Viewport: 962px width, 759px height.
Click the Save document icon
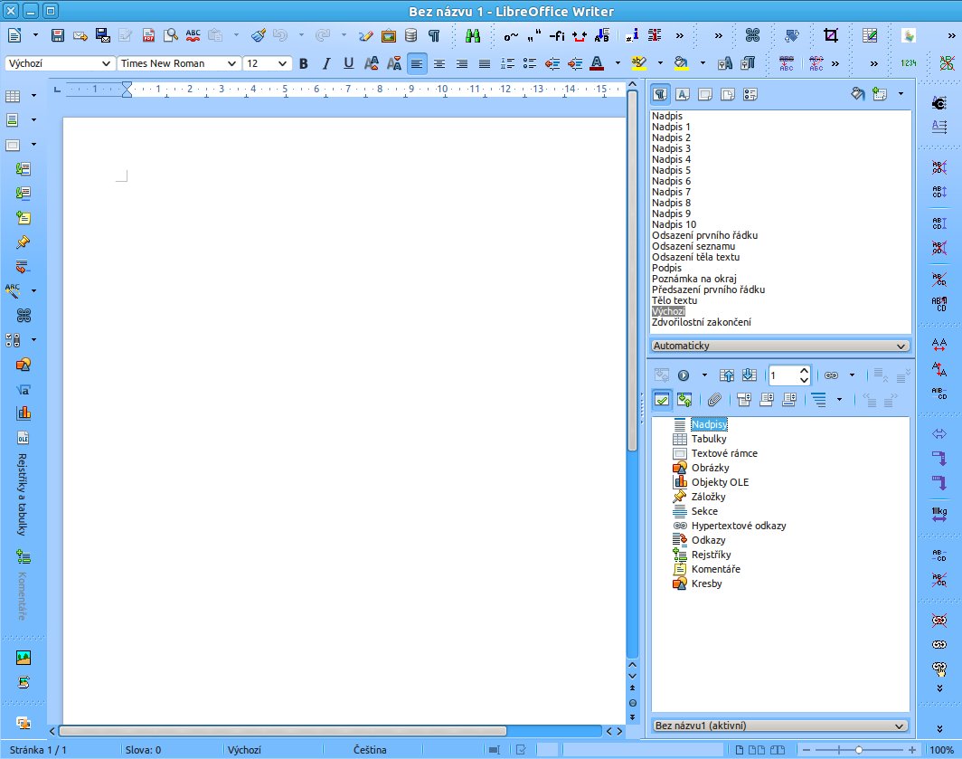(58, 35)
